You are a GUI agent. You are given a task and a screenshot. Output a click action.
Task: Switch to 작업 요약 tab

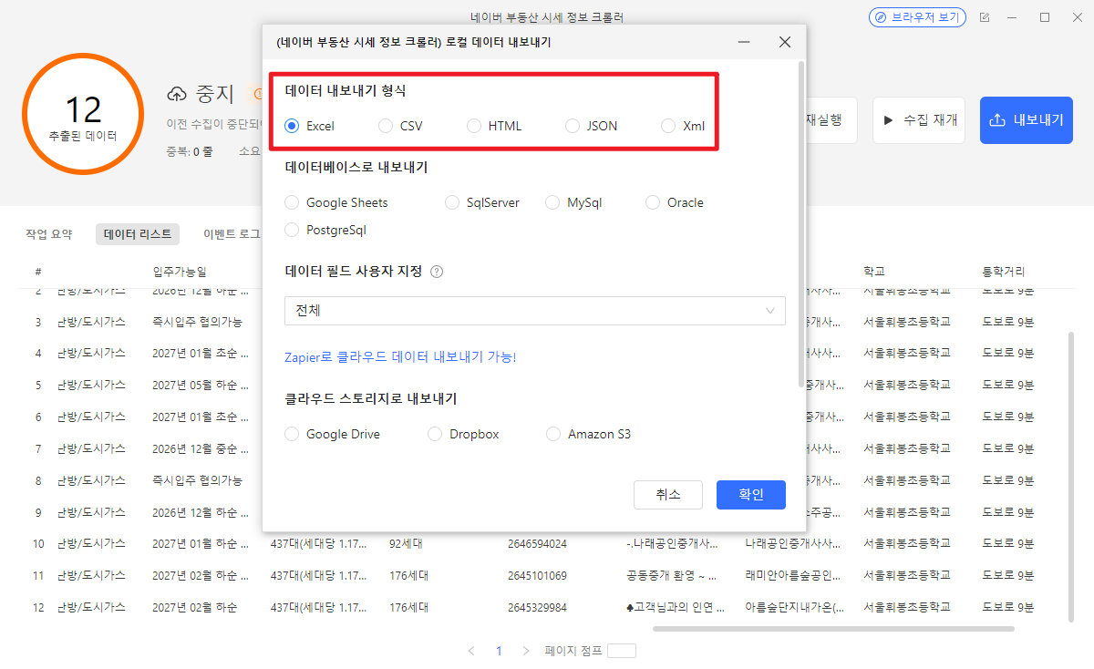[x=49, y=234]
